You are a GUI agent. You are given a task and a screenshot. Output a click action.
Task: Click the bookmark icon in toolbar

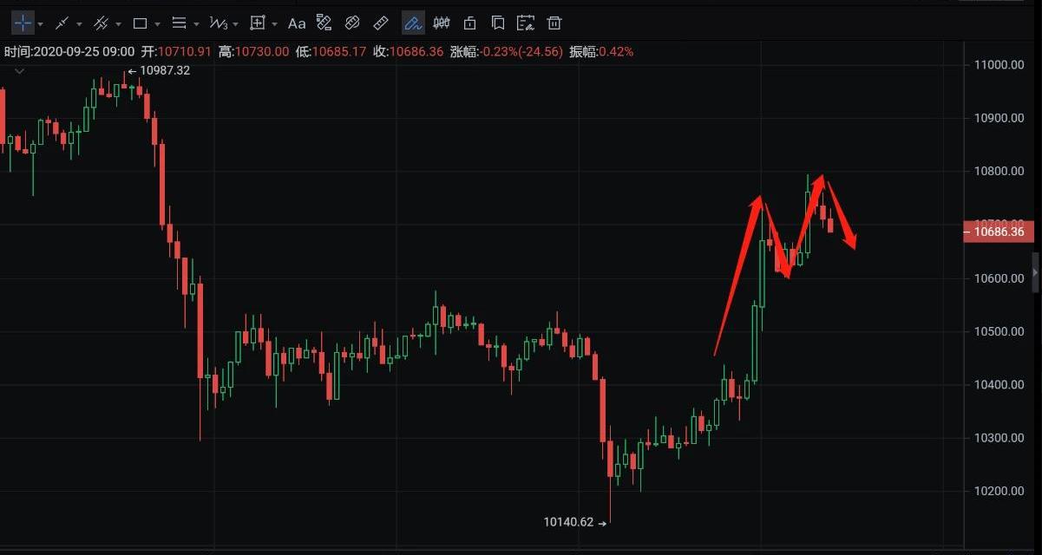point(497,23)
